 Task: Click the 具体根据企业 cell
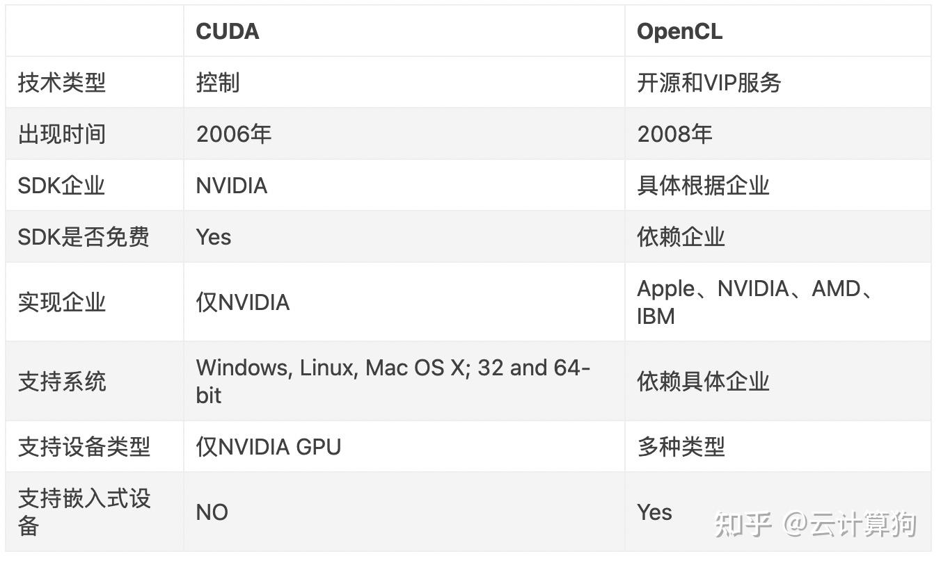coord(703,186)
